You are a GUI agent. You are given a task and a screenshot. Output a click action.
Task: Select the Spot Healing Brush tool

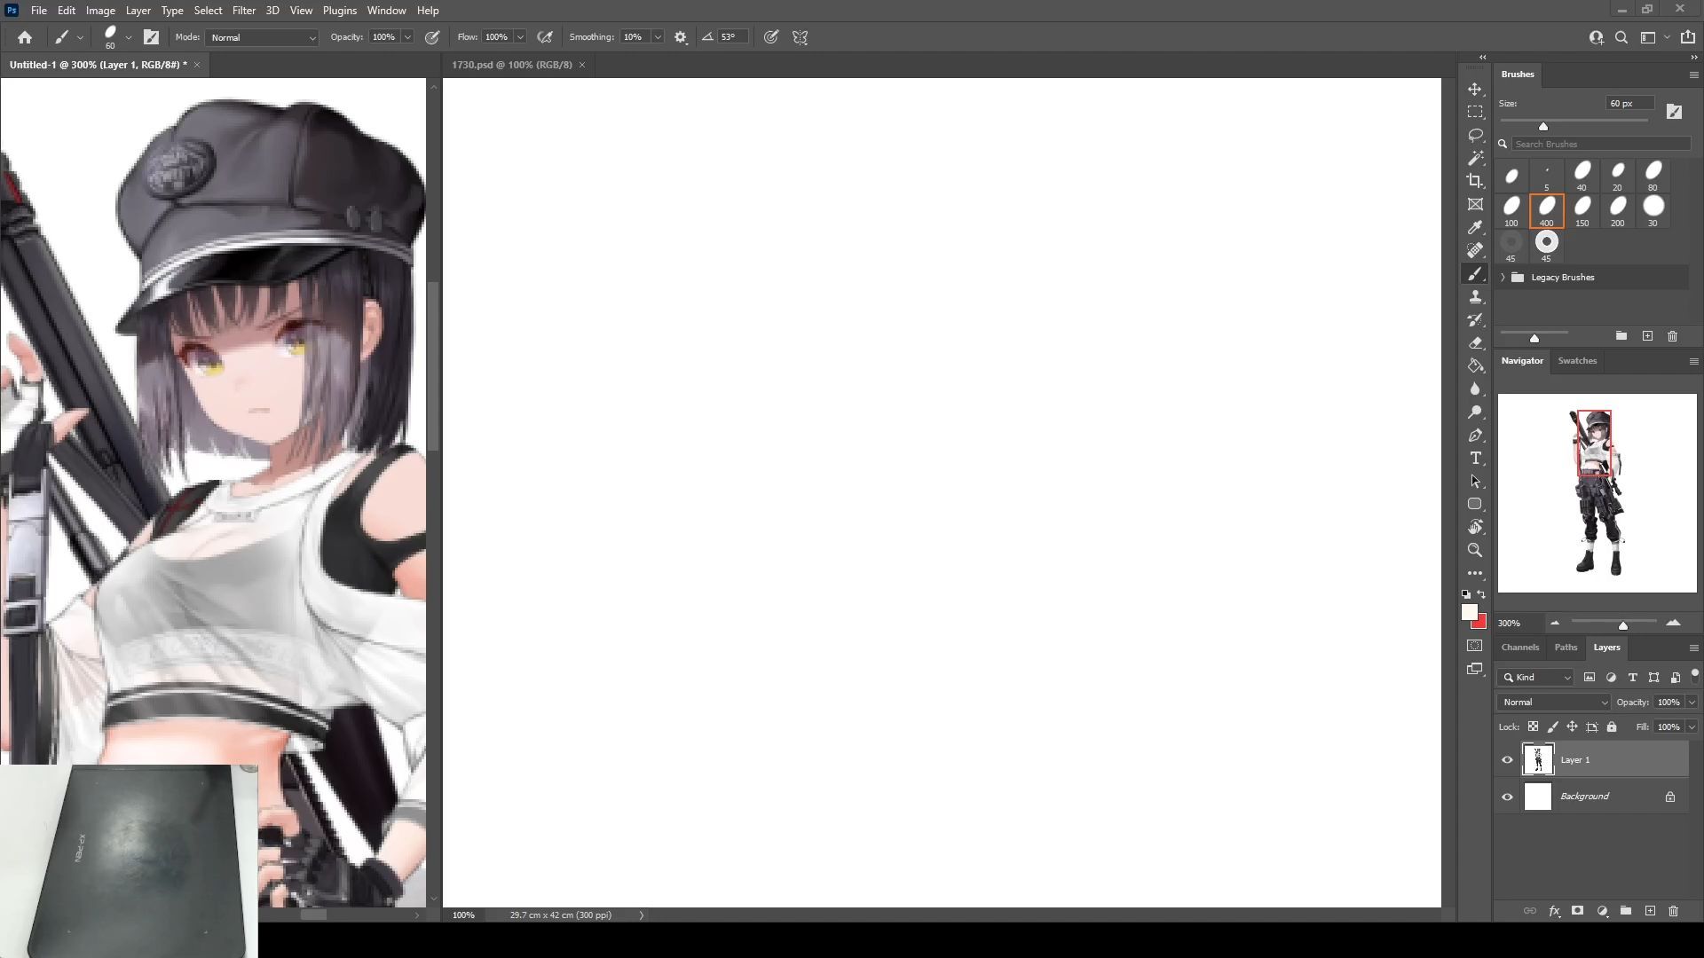(1475, 251)
